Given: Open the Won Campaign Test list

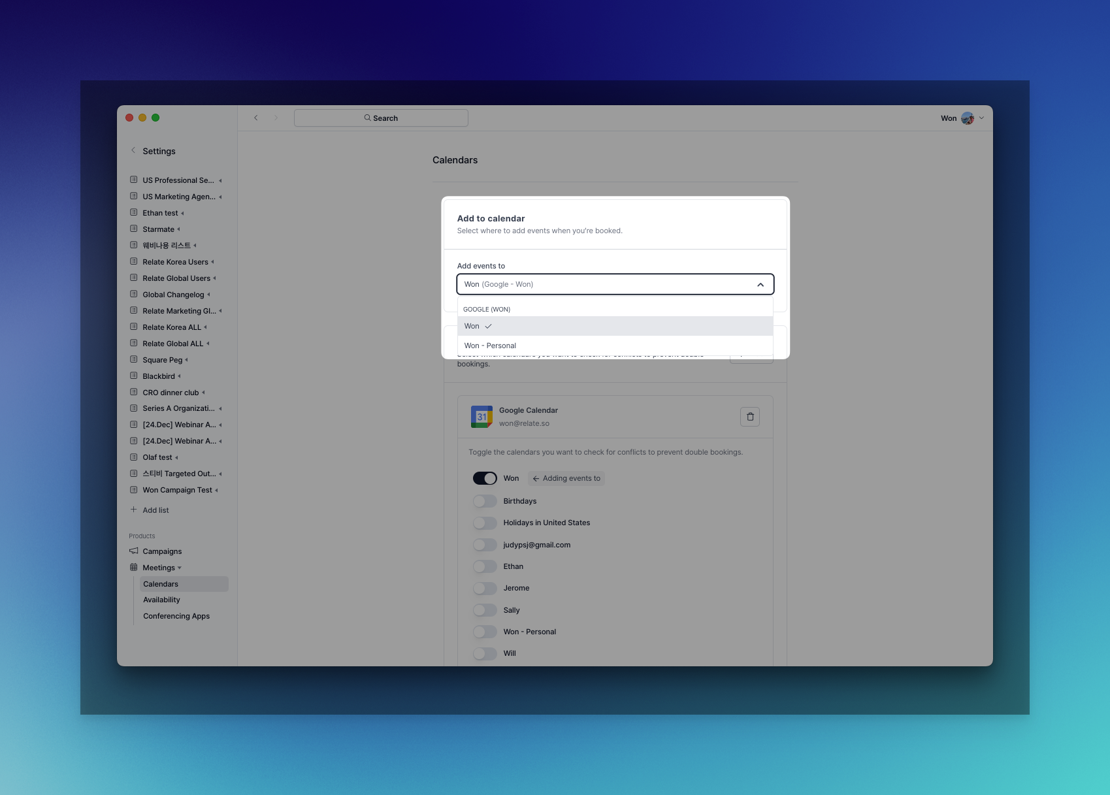Looking at the screenshot, I should (x=177, y=490).
